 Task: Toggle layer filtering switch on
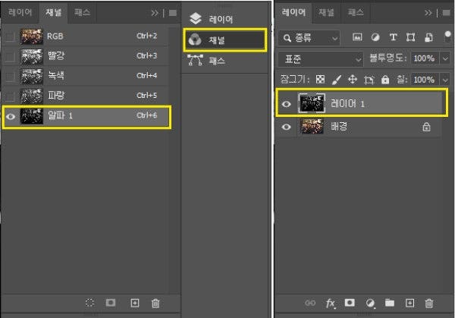click(x=447, y=37)
